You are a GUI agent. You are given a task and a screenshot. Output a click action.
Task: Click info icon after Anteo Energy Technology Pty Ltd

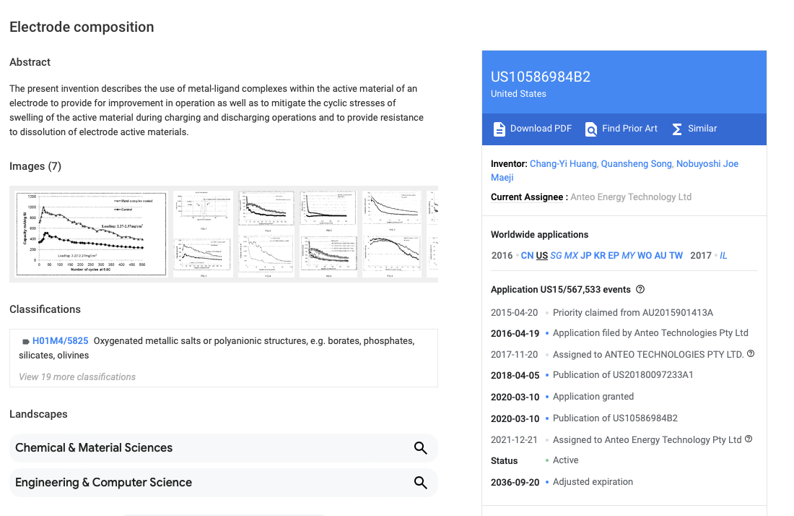(749, 439)
